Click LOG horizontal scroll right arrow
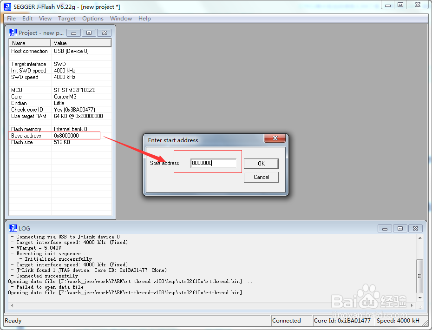Image resolution: width=432 pixels, height=330 pixels. coord(412,305)
